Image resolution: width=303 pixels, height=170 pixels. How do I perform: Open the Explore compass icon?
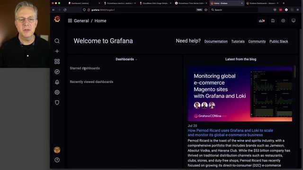coord(57,72)
